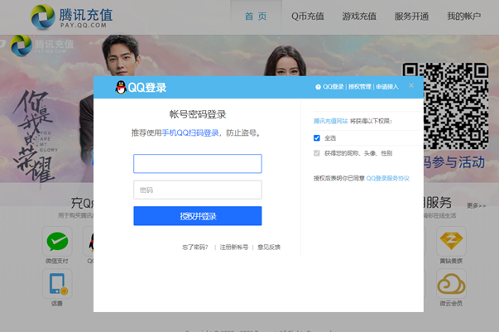The width and height of the screenshot is (499, 332).
Task: Open the 黄钻贵族 yellow diamond icon
Action: (451, 241)
